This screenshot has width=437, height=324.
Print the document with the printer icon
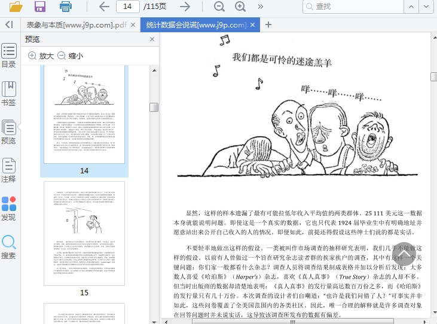pyautogui.click(x=66, y=6)
